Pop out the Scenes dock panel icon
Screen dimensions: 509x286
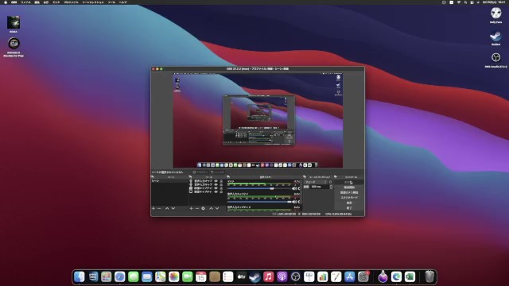coord(153,177)
